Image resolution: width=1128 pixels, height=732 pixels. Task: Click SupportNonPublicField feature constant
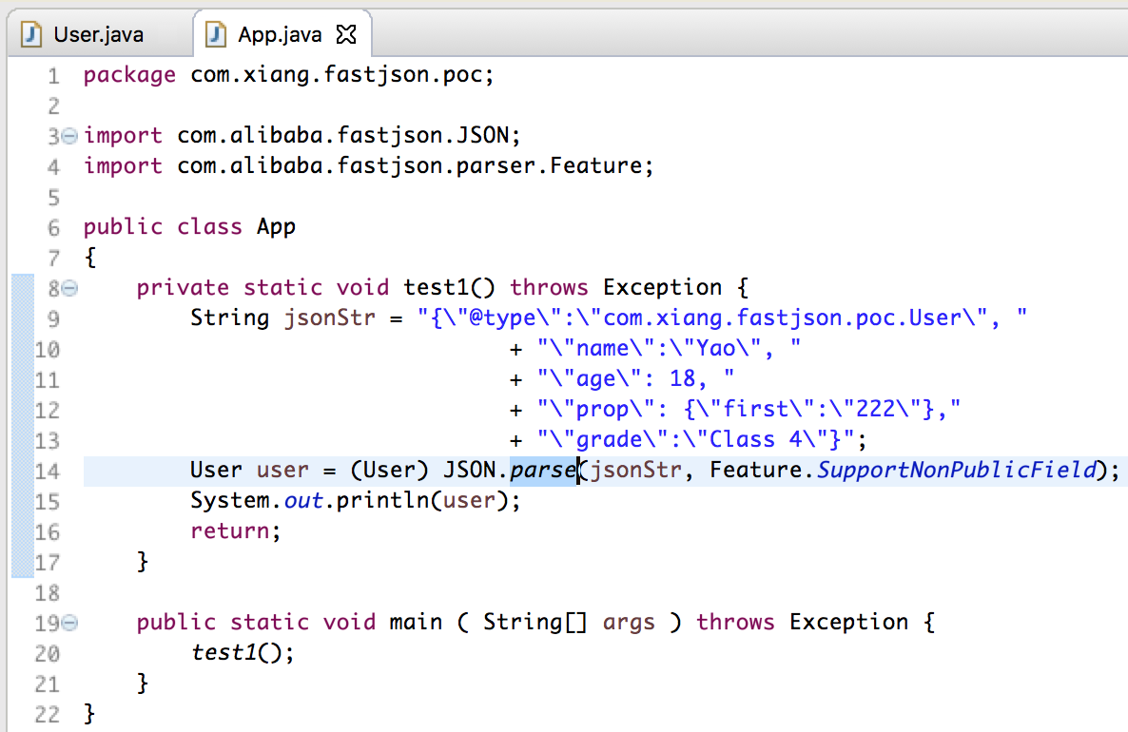pos(957,471)
